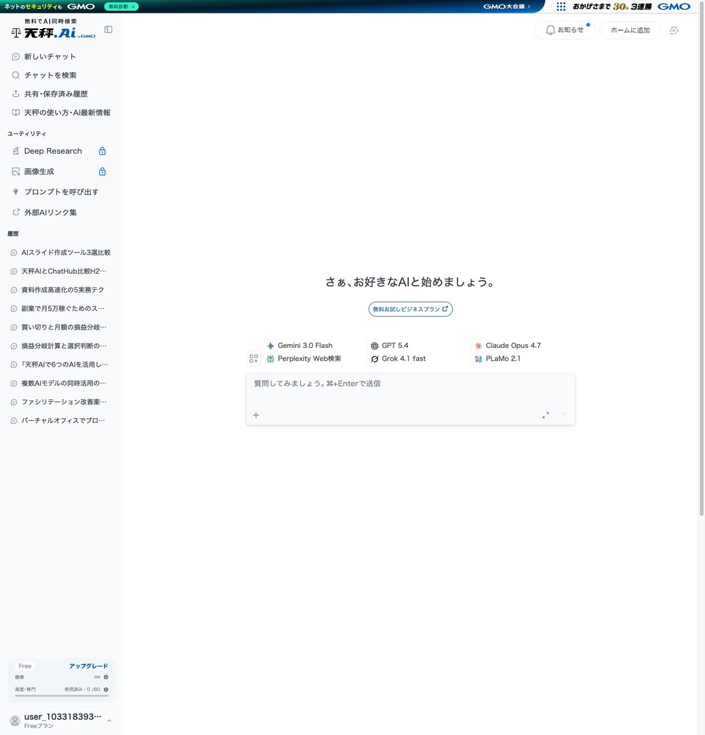Click info icon beside 標準 quota
705x735 pixels.
click(x=106, y=677)
